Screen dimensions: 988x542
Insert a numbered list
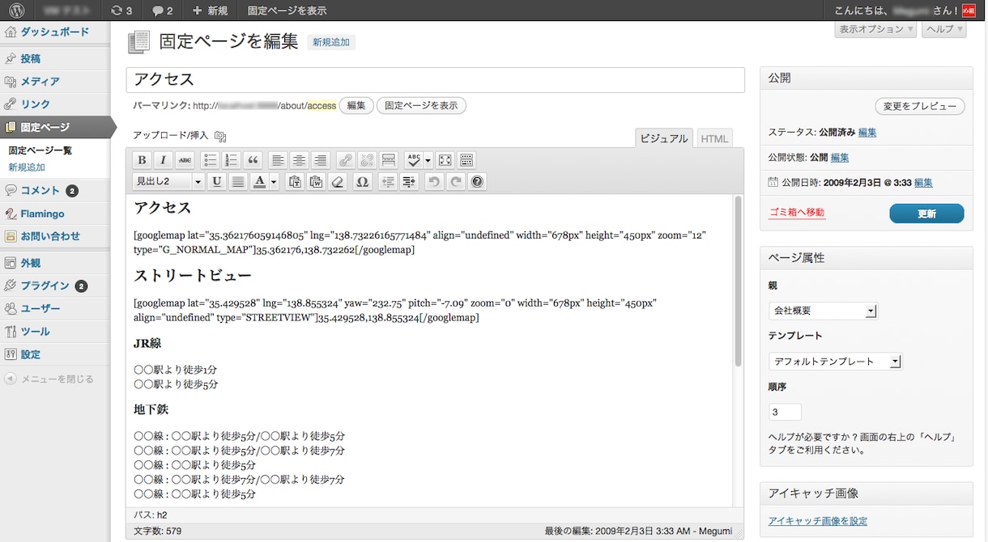pyautogui.click(x=232, y=160)
